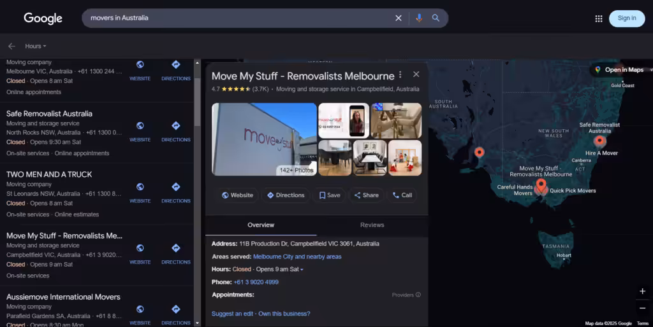Switch to the Overview tab
The height and width of the screenshot is (327, 653).
[x=261, y=225]
